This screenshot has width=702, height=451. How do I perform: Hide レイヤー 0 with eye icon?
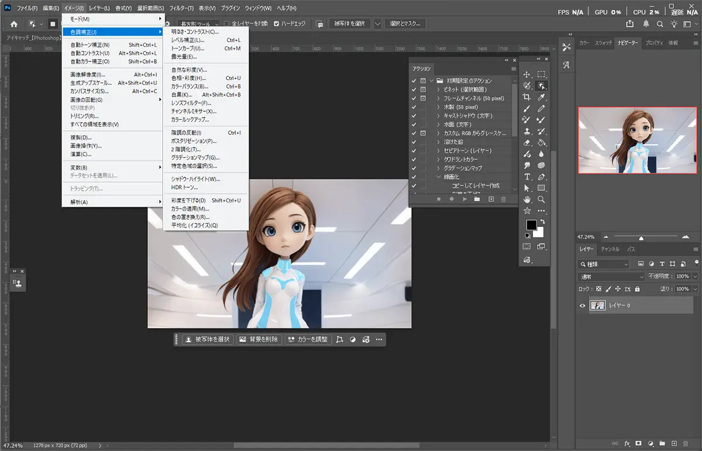pos(582,305)
